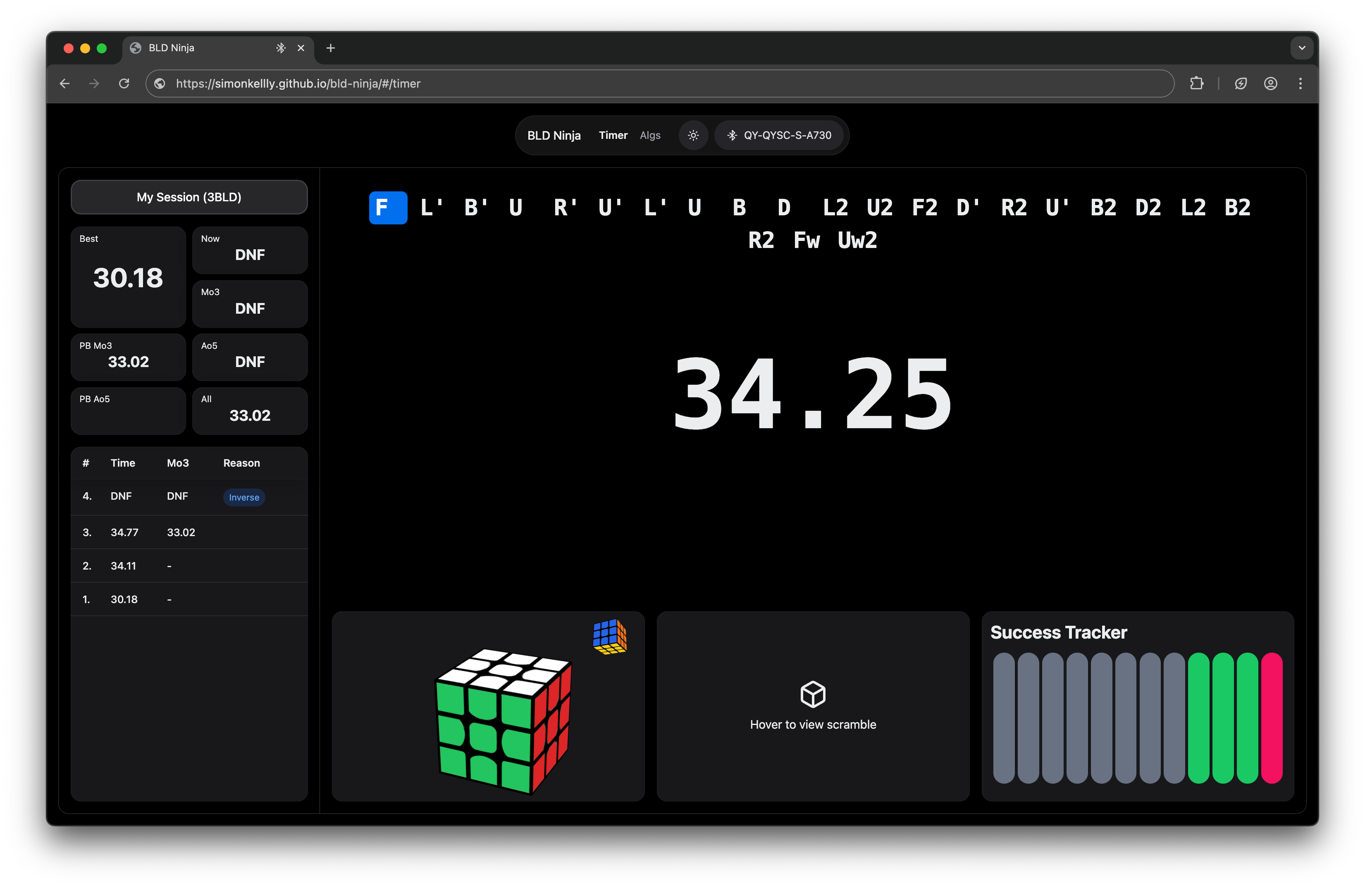Image resolution: width=1365 pixels, height=887 pixels.
Task: Click the browser profile avatar
Action: 1271,84
